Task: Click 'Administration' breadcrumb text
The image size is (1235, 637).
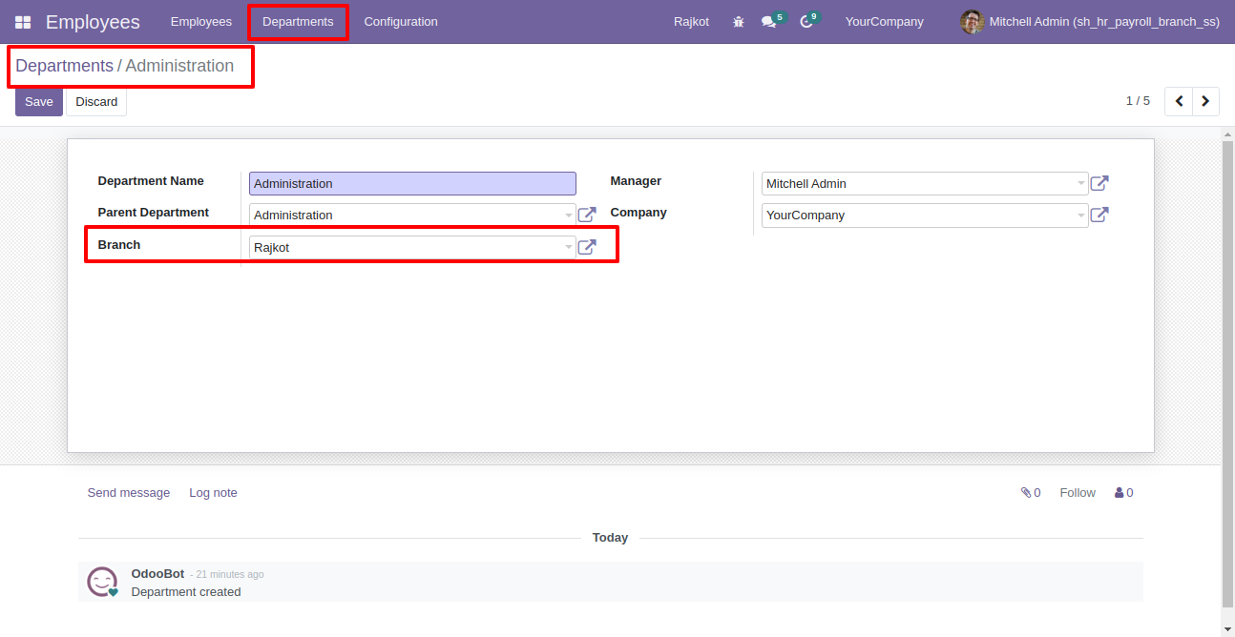Action: [x=179, y=66]
